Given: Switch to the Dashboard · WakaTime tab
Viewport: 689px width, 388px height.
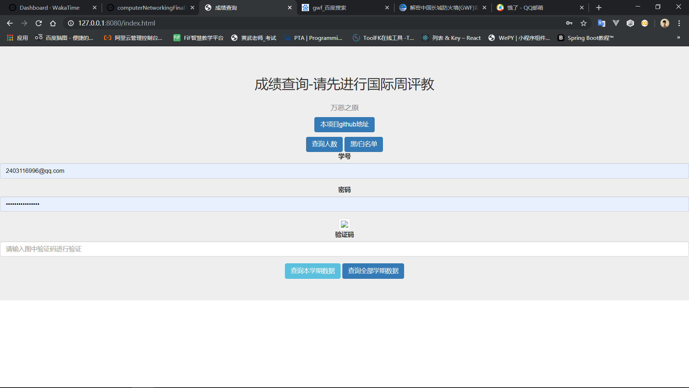Looking at the screenshot, I should pos(50,8).
